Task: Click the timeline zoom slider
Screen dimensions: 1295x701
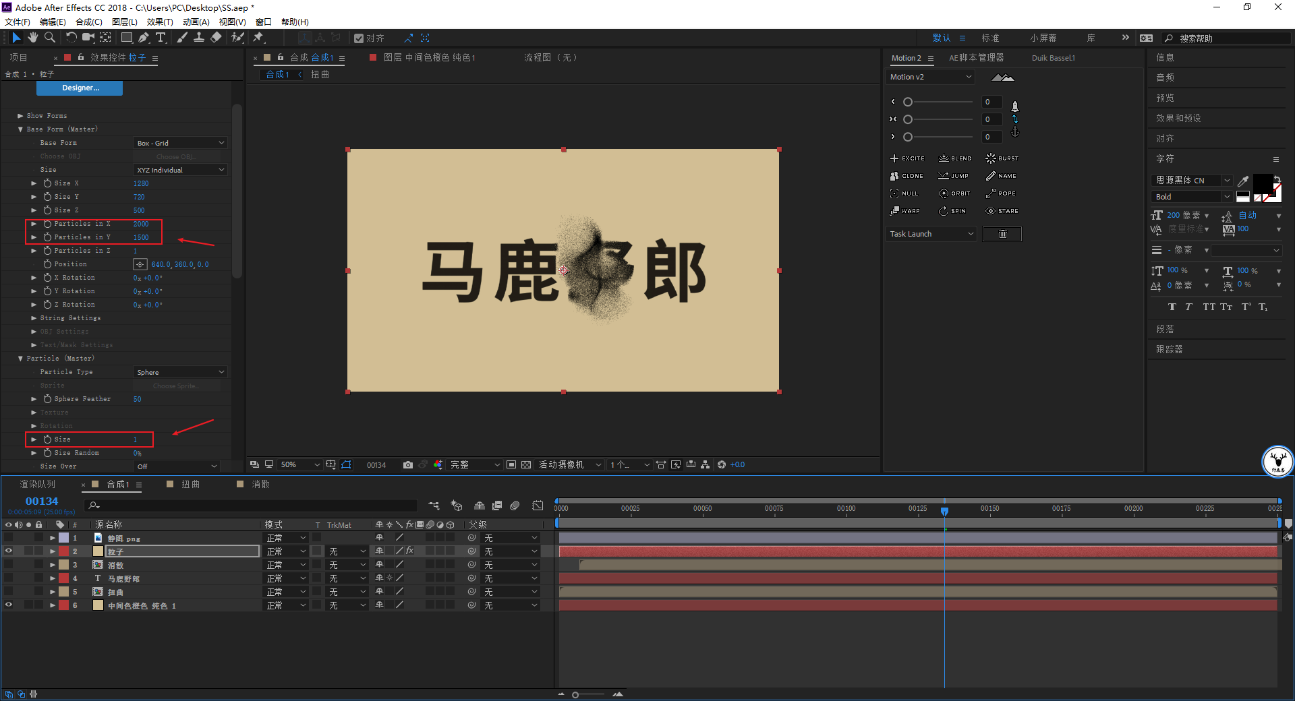Action: pyautogui.click(x=588, y=694)
